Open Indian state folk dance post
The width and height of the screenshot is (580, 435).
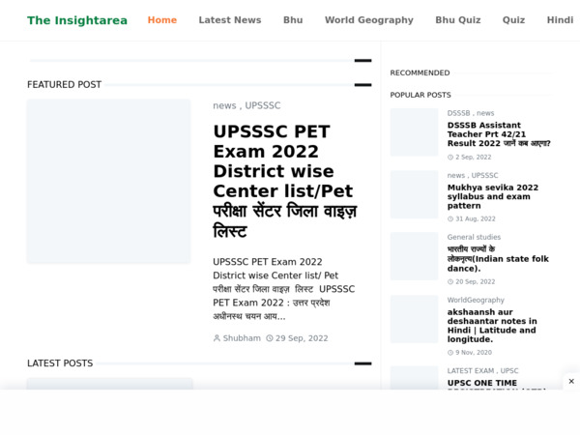[498, 258]
